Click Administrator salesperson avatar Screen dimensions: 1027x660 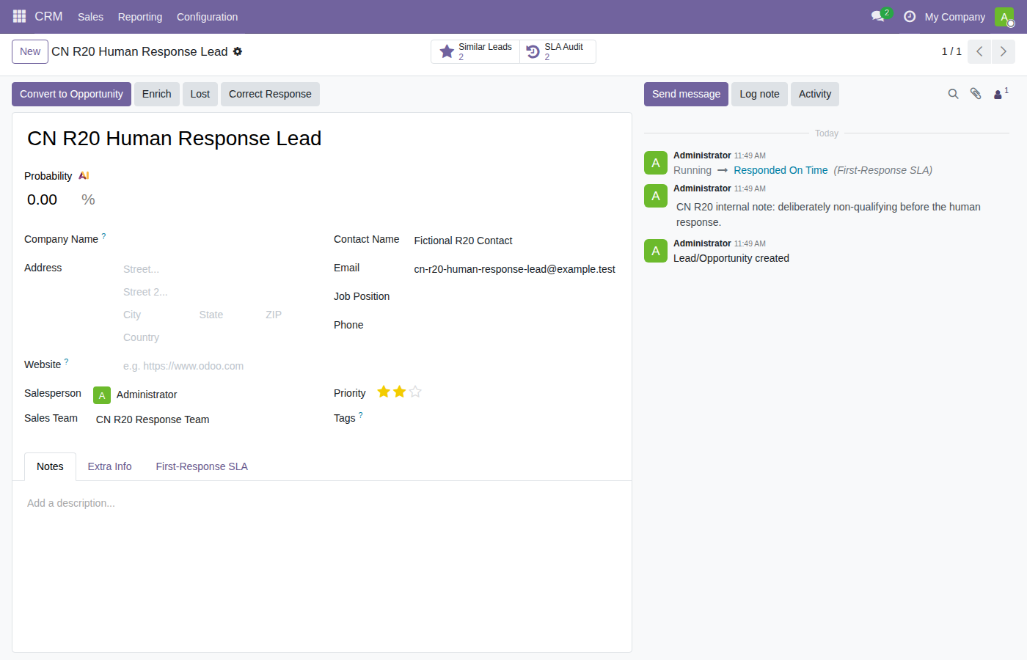coord(102,395)
